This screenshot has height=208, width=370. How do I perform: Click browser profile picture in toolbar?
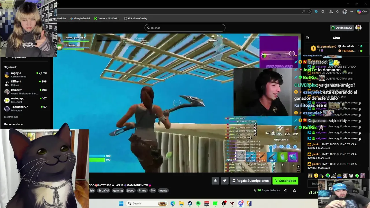[345, 12]
